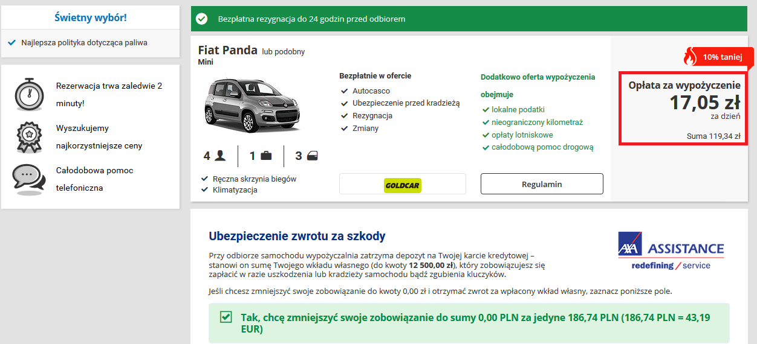Click 'Bezpłatna rezygnacja' green banner text
This screenshot has width=757, height=344.
(x=311, y=19)
